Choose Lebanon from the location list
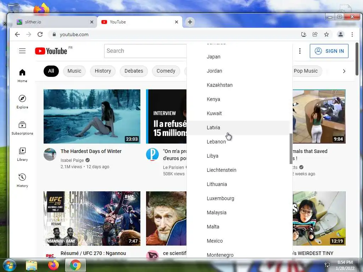Image resolution: width=363 pixels, height=272 pixels. tap(238, 142)
